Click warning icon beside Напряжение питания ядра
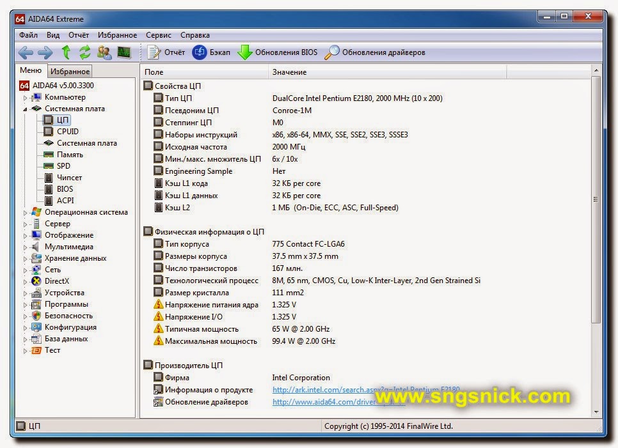 159,304
